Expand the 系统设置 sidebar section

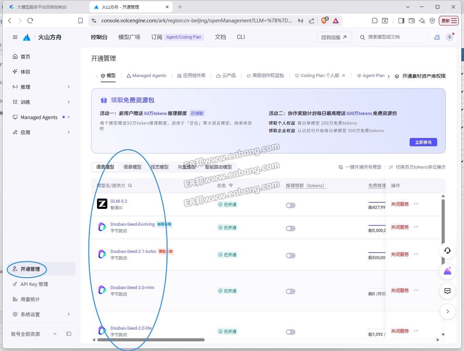[41, 314]
